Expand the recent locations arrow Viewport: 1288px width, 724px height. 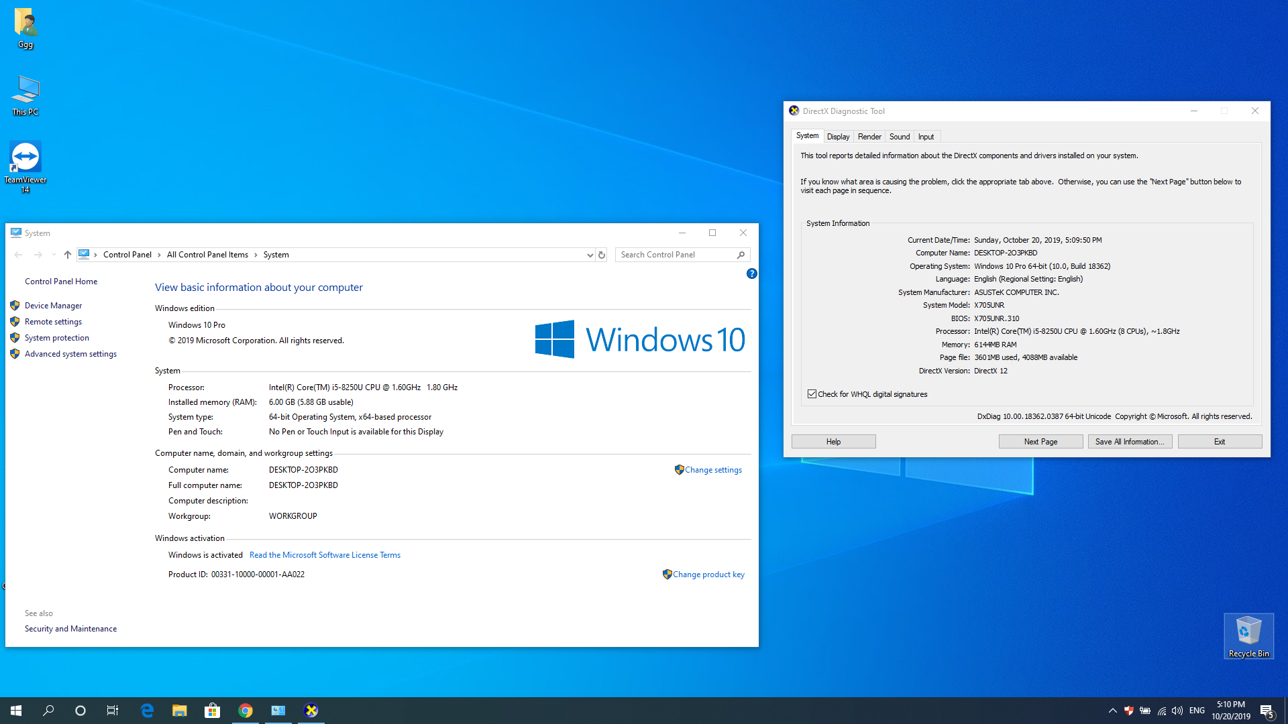pyautogui.click(x=54, y=255)
